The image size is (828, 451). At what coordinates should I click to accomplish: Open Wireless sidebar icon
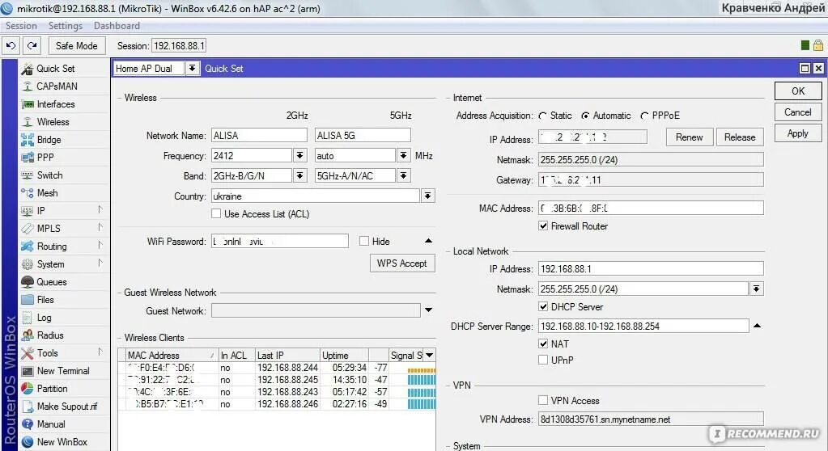[27, 122]
